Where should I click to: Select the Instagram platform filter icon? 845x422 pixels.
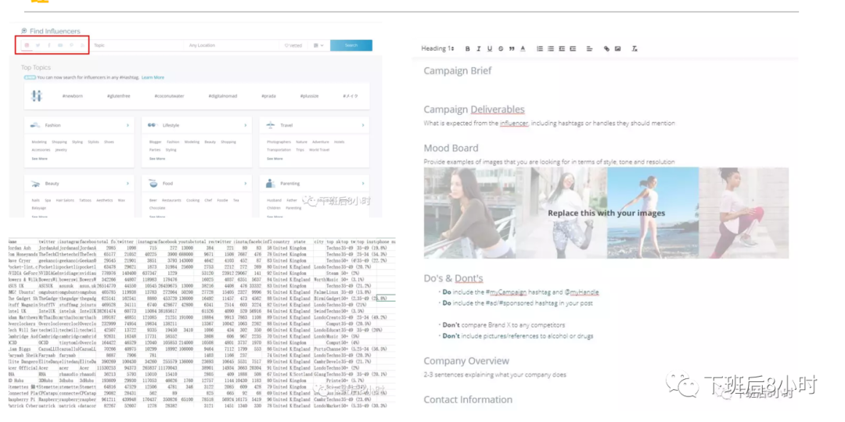click(x=26, y=45)
